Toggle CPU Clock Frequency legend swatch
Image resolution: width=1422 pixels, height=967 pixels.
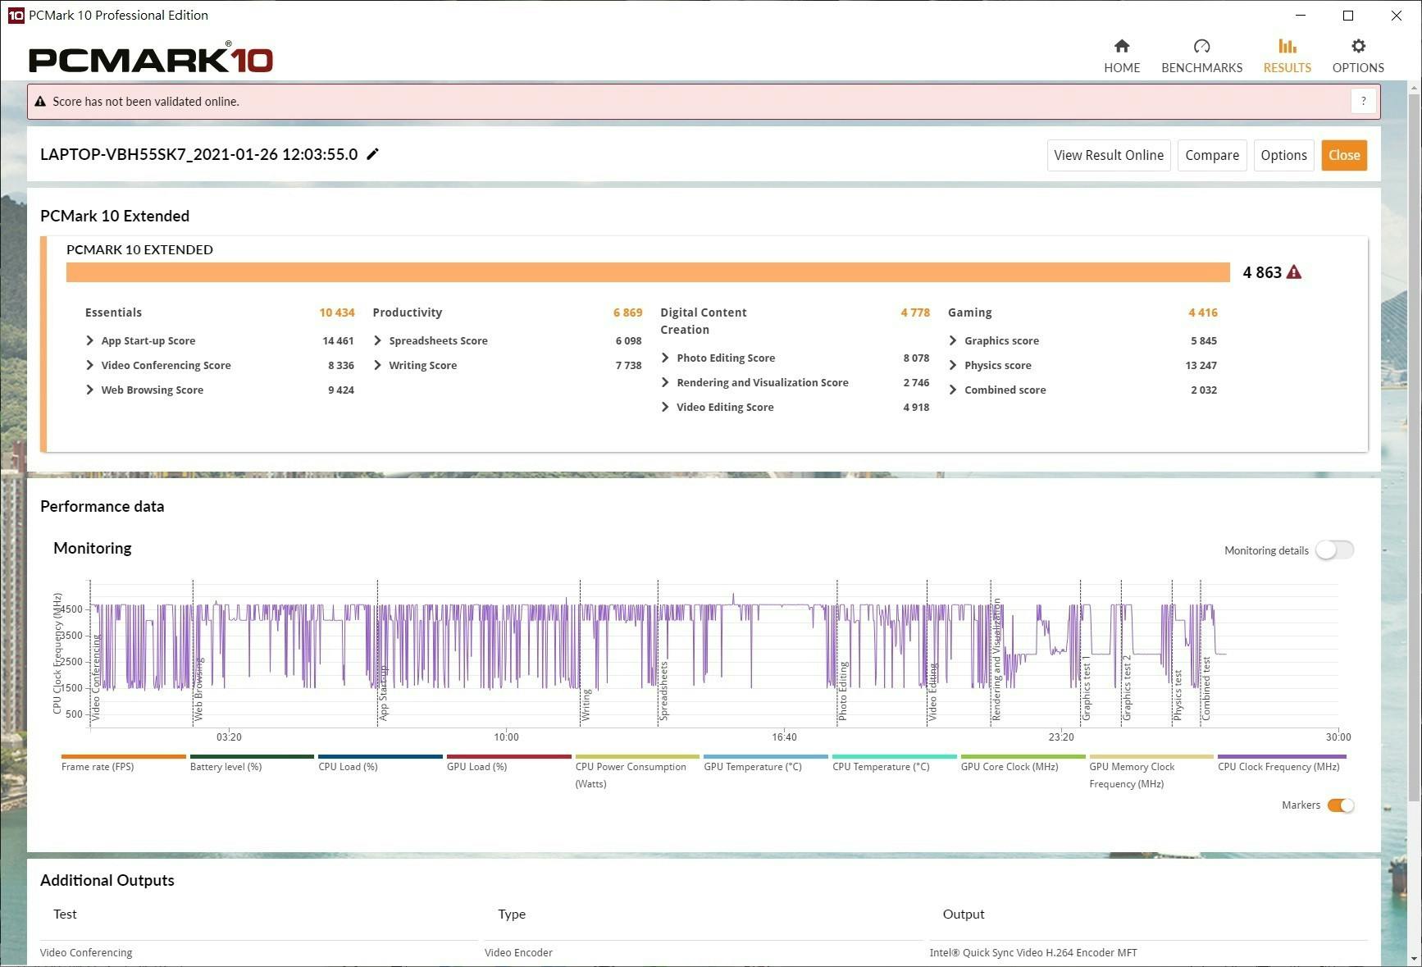(x=1282, y=756)
